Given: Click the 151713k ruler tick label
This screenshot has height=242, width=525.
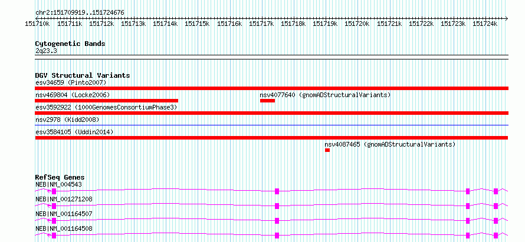Looking at the screenshot, I should (x=133, y=24).
